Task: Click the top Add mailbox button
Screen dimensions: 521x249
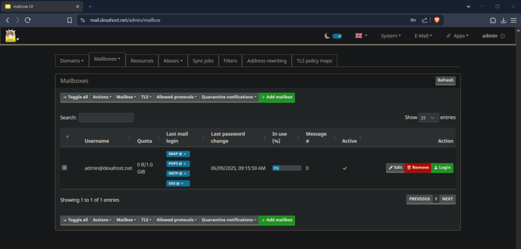Action: click(277, 97)
